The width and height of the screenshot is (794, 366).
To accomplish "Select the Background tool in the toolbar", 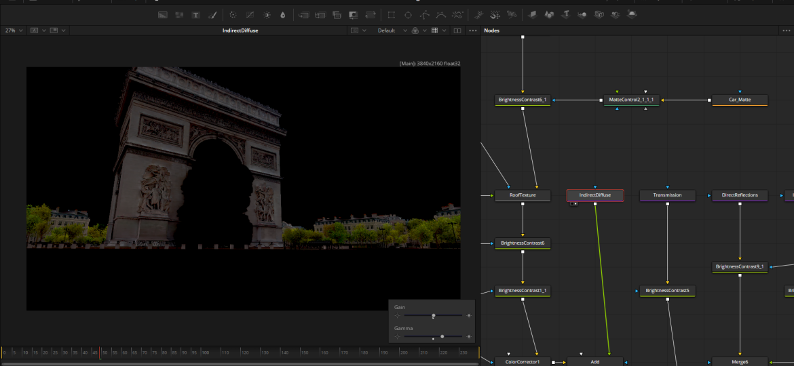I will 163,15.
